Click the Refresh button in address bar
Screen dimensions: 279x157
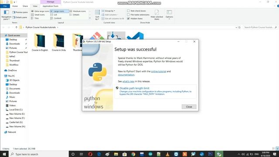point(239,27)
